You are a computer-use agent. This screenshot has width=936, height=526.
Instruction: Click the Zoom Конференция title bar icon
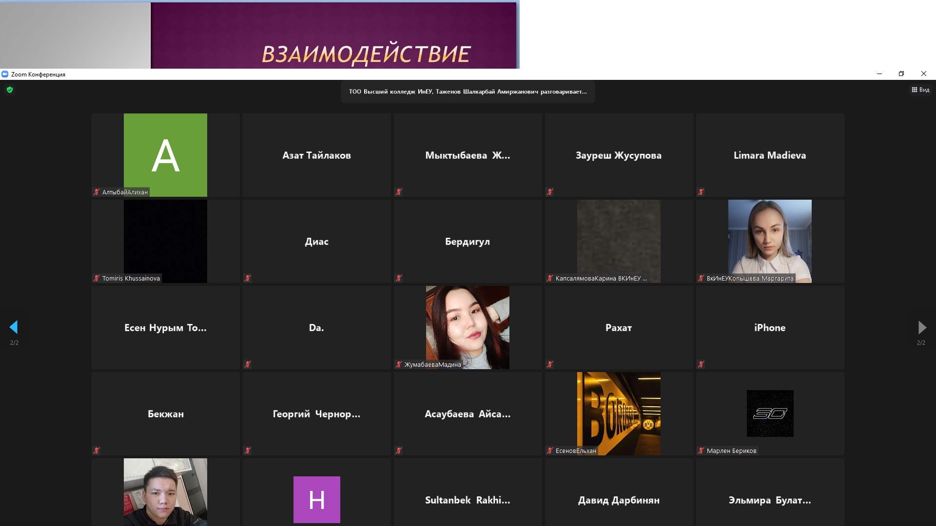[x=5, y=74]
